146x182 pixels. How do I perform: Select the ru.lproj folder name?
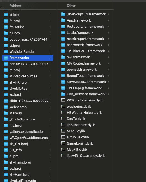(x=15, y=33)
